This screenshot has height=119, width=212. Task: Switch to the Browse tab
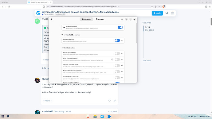pos(100,19)
